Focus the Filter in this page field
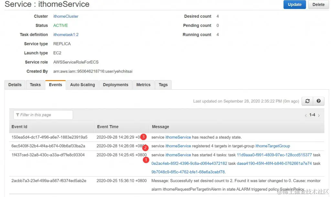331x197 pixels. coord(43,115)
